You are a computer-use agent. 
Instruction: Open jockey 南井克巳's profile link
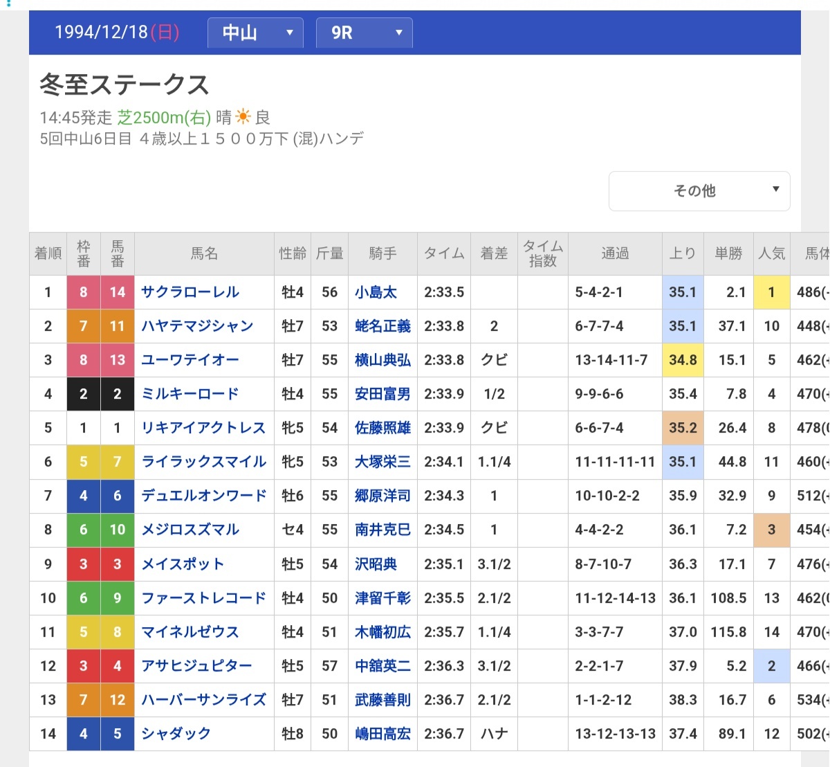pyautogui.click(x=382, y=530)
